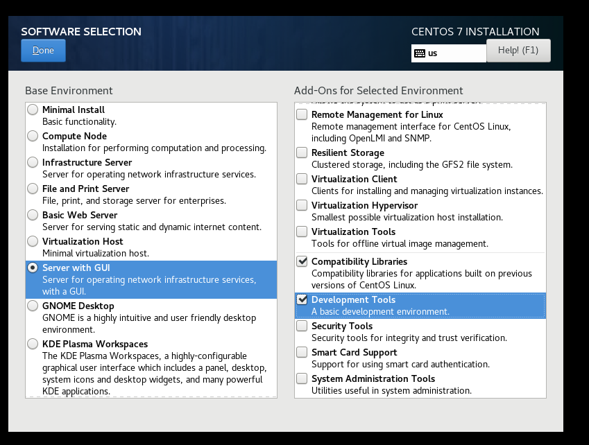Click 'Smallest possible virtualization host installation.' text

click(x=407, y=217)
